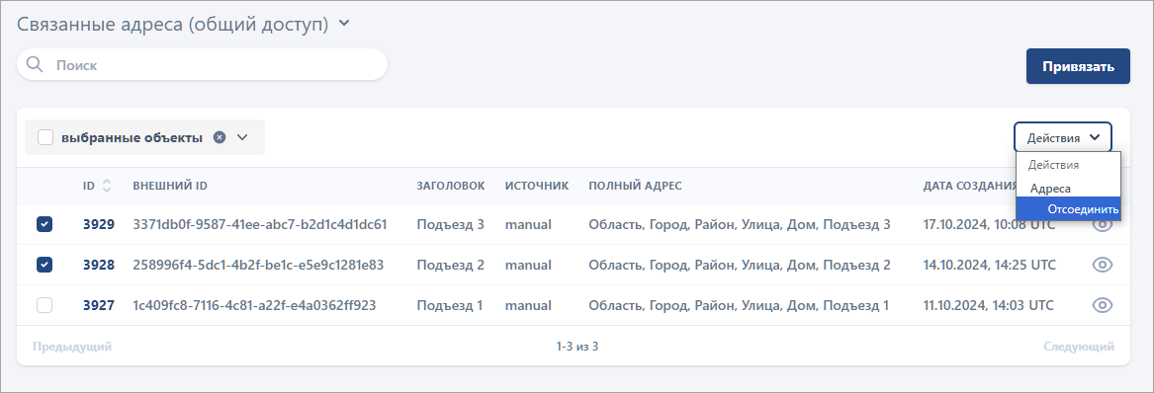This screenshot has height=393, width=1154.
Task: Uncheck the checkbox for row 3929
Action: pyautogui.click(x=44, y=224)
